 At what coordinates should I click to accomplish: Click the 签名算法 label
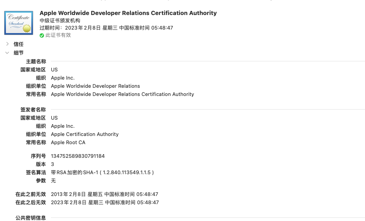[36, 172]
